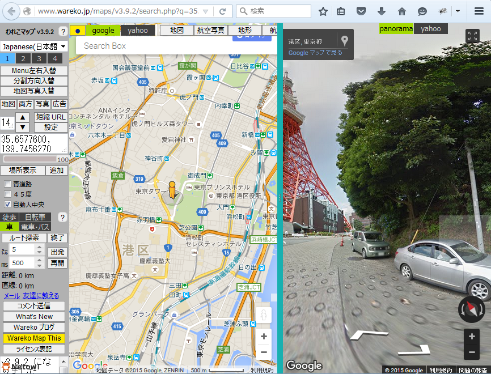Screen dimensions: 491x374
Task: Click the 設定 settings button
Action: pyautogui.click(x=50, y=127)
